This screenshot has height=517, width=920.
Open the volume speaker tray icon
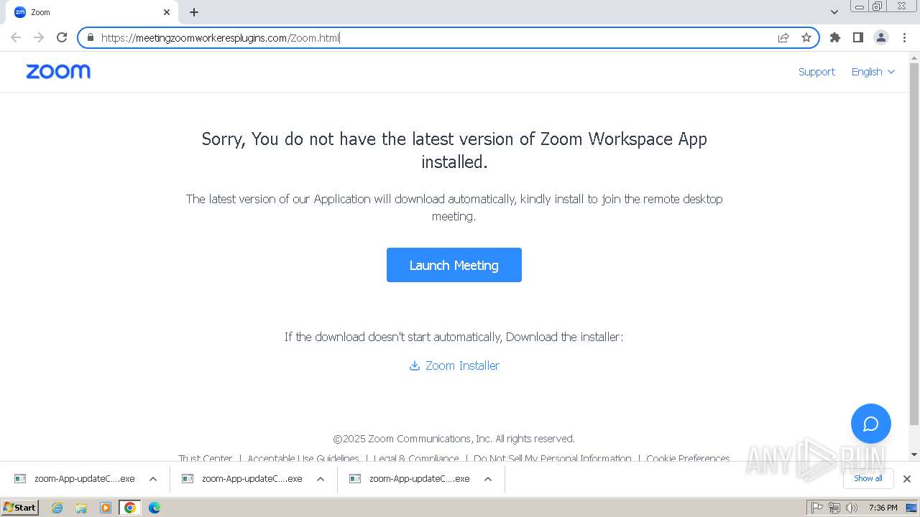click(x=852, y=508)
